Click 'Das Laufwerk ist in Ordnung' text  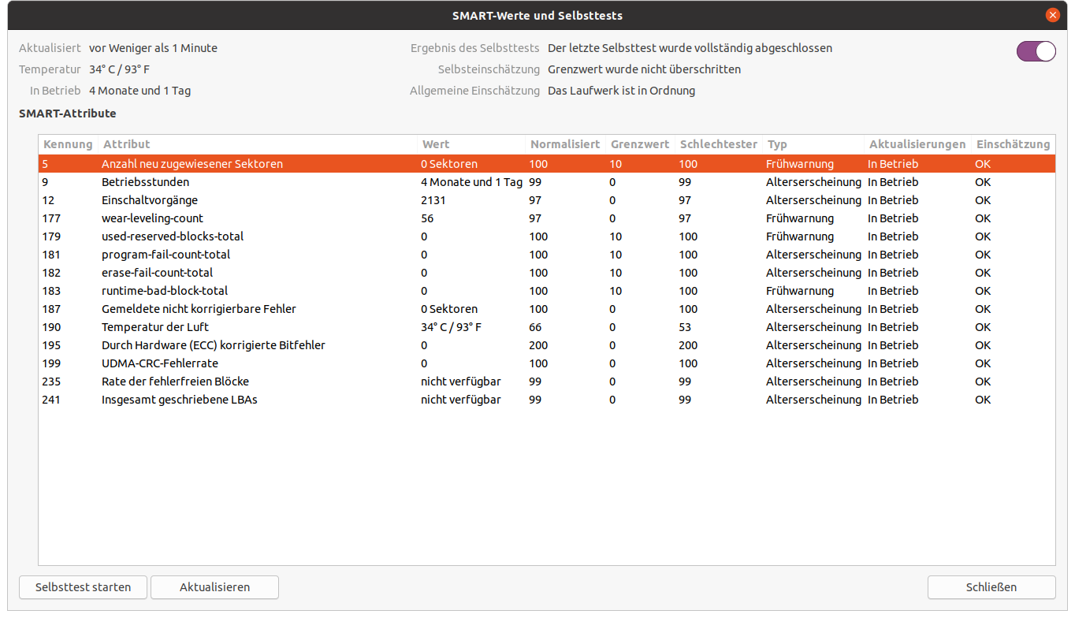click(x=622, y=91)
